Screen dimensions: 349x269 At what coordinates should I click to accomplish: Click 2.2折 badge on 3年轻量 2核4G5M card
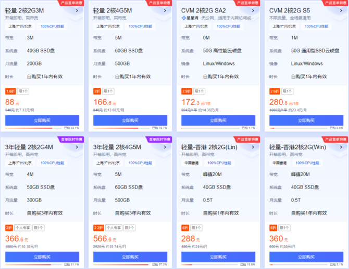click(98, 227)
